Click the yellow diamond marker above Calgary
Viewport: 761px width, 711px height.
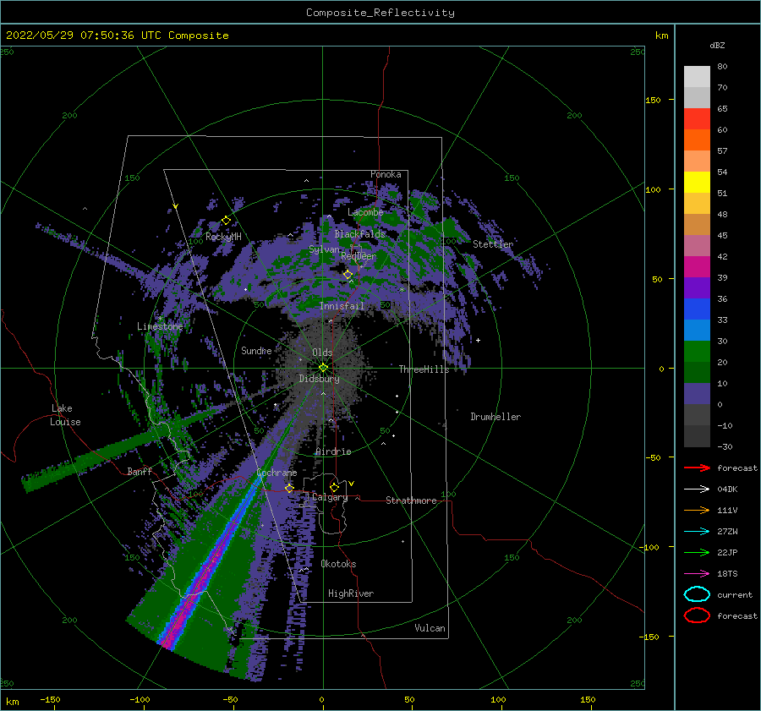(x=334, y=487)
